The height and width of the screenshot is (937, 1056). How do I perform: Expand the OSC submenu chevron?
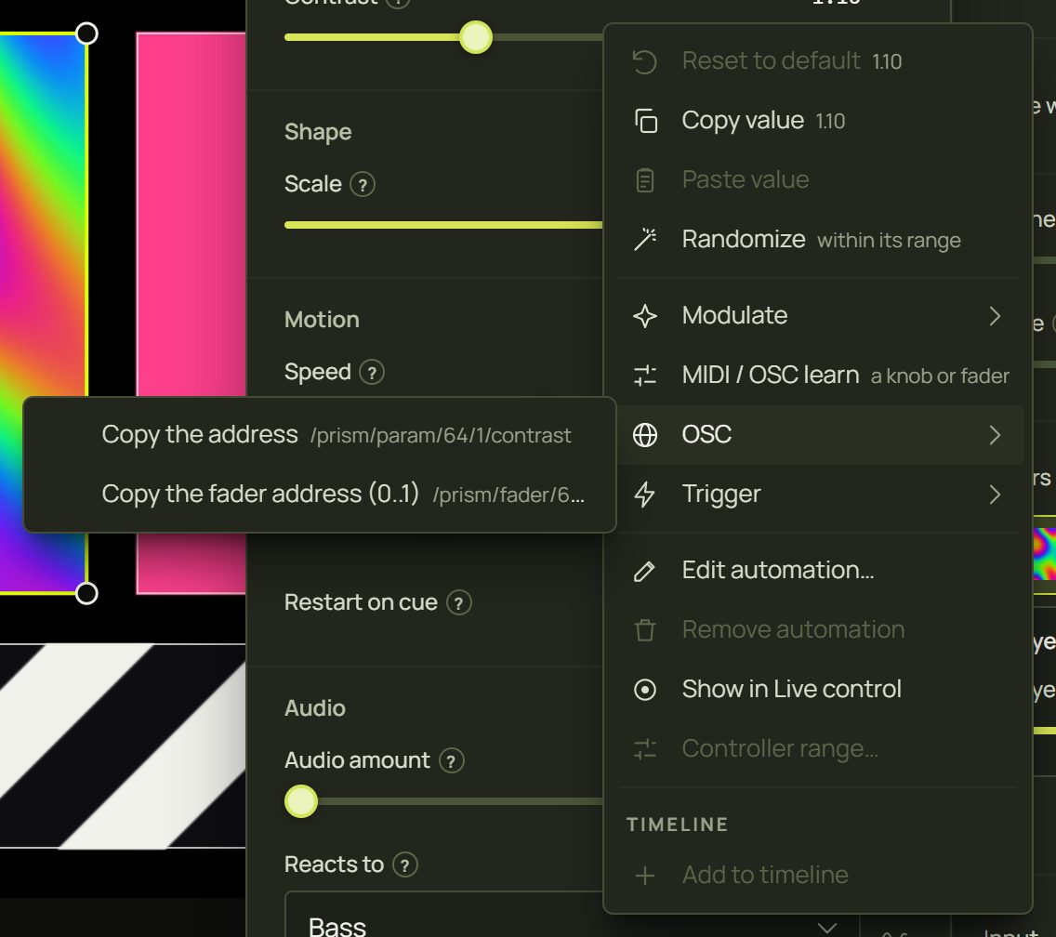point(995,435)
